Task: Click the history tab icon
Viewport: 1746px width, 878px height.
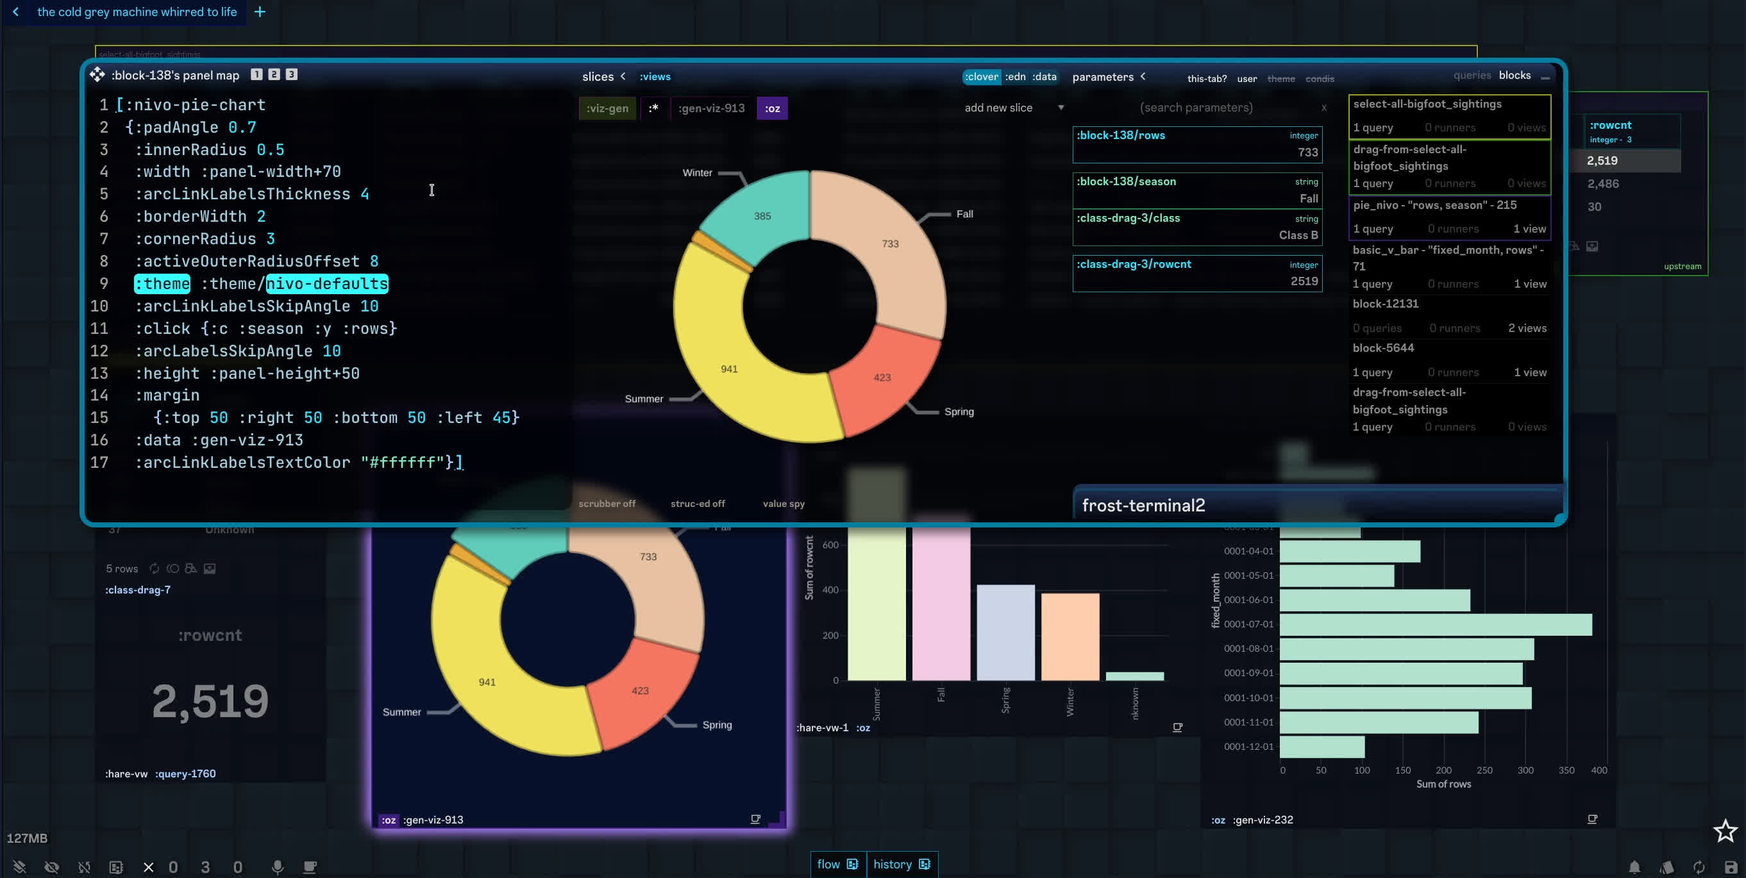Action: pyautogui.click(x=923, y=863)
